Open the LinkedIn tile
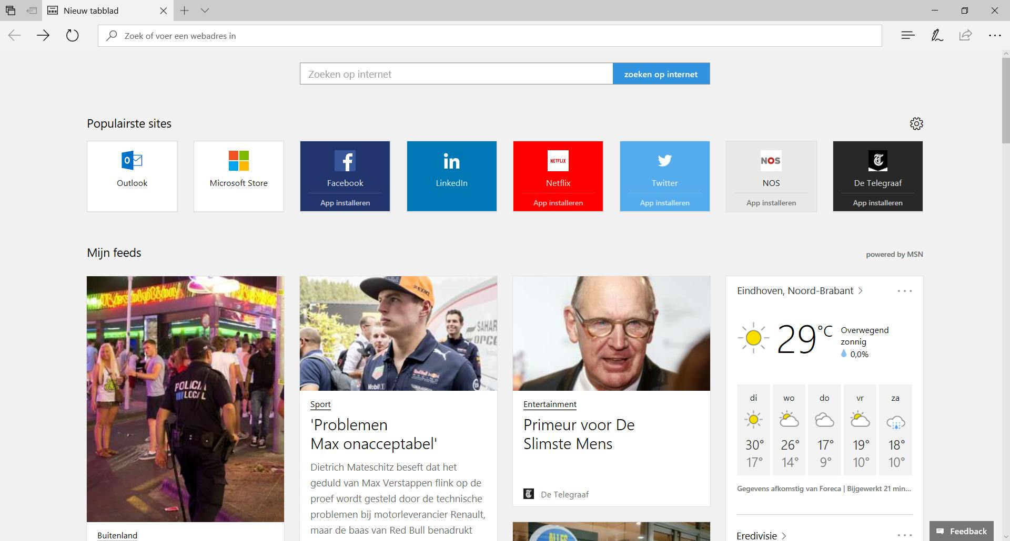 point(452,176)
